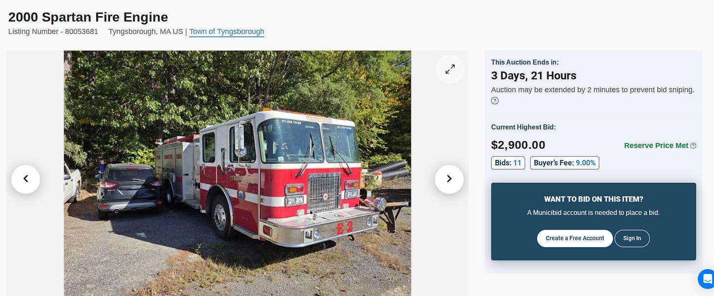Open the photo in fullscreen view
This screenshot has width=714, height=296.
point(450,69)
